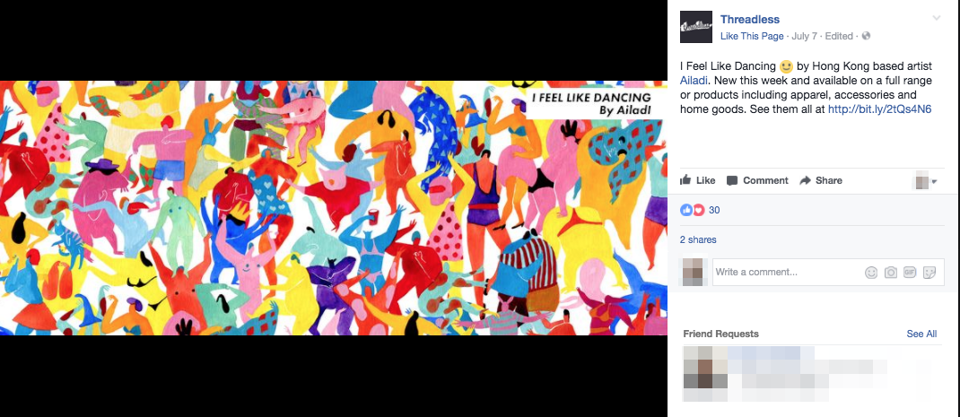
Task: View the 2 shares link
Action: [698, 239]
